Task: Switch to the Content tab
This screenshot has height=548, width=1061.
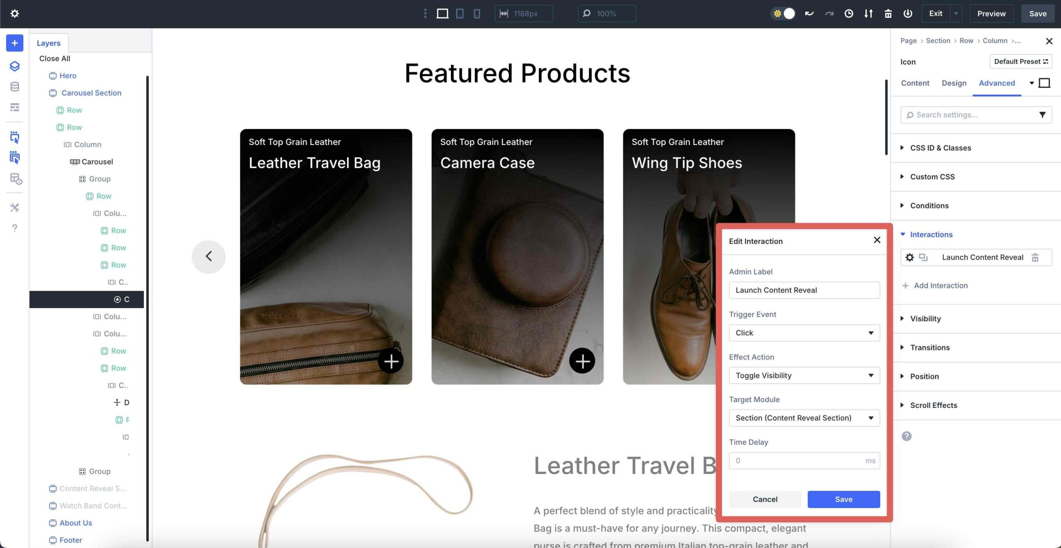Action: point(915,83)
